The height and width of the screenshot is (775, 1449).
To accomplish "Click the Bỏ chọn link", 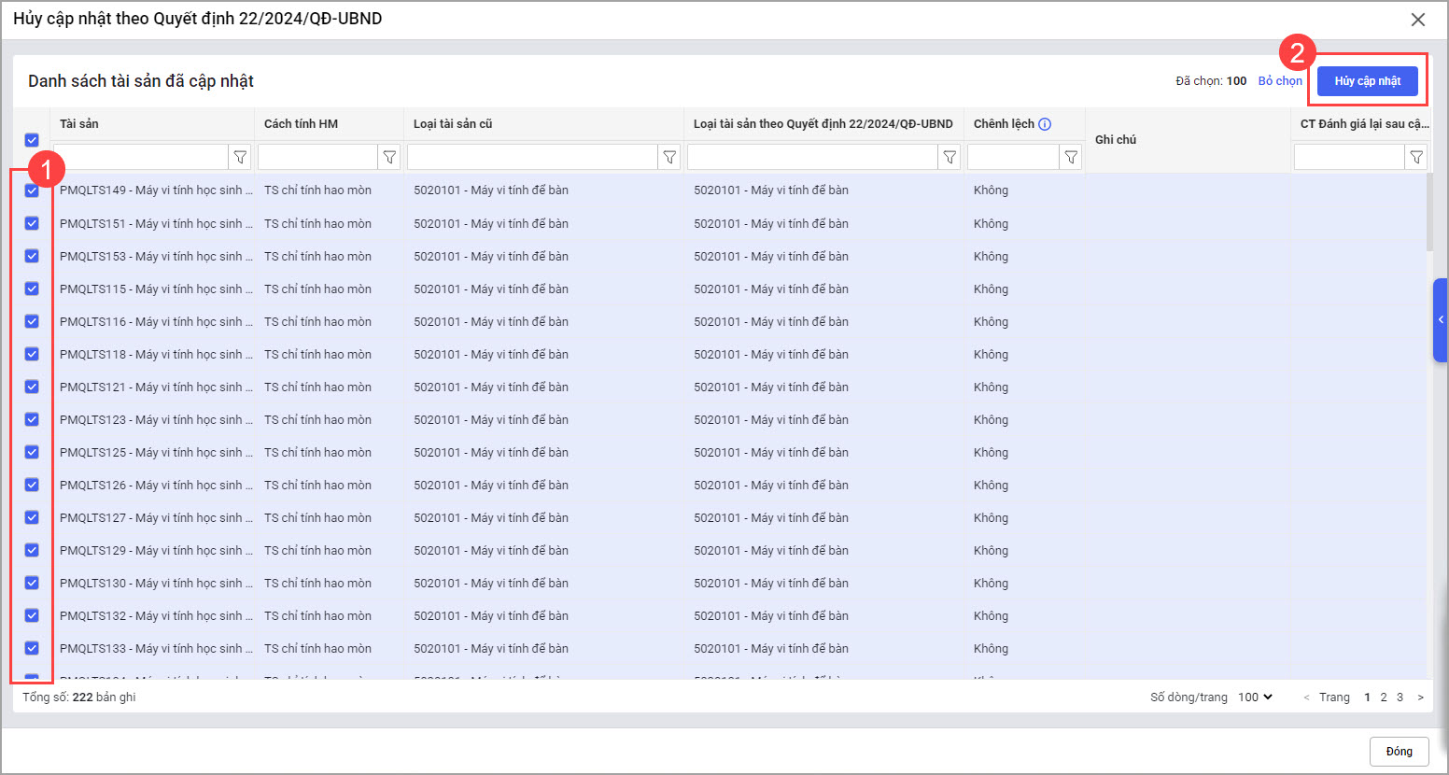I will [x=1279, y=81].
